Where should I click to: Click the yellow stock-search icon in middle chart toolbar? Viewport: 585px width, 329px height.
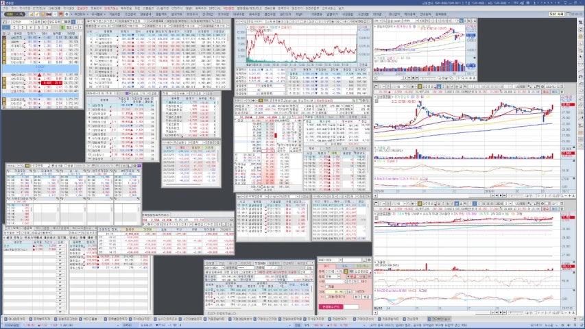(420, 86)
